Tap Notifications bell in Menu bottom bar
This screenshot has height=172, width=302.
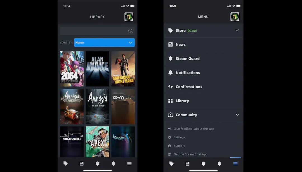pyautogui.click(x=220, y=164)
